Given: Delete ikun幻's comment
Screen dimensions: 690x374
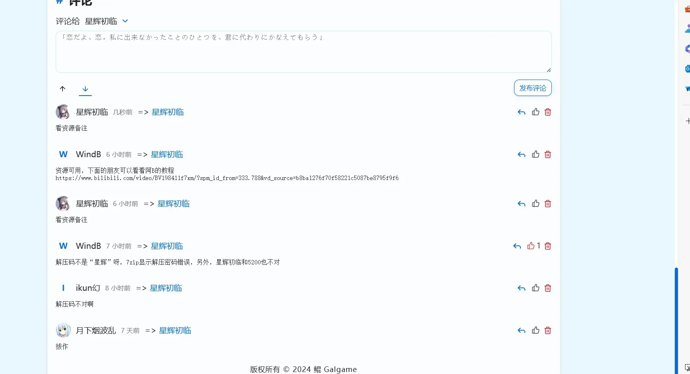Looking at the screenshot, I should click(548, 288).
